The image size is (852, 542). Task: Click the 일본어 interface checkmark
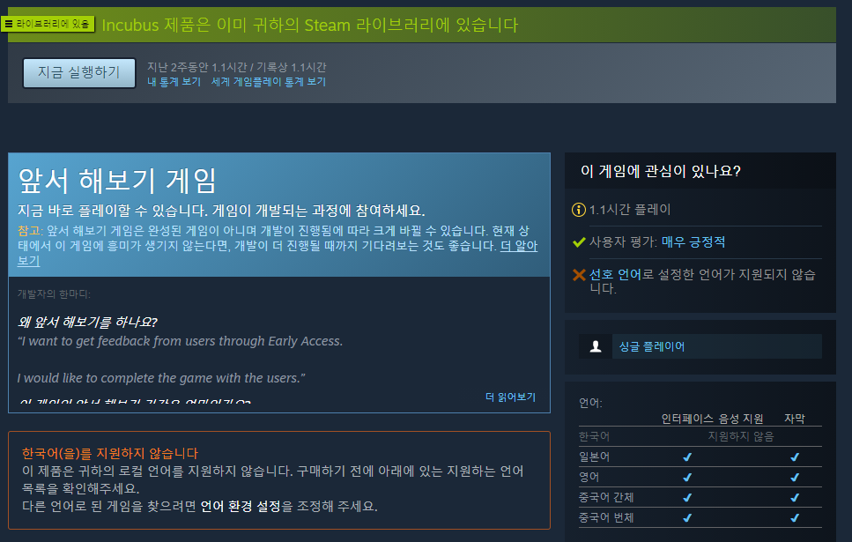[687, 457]
